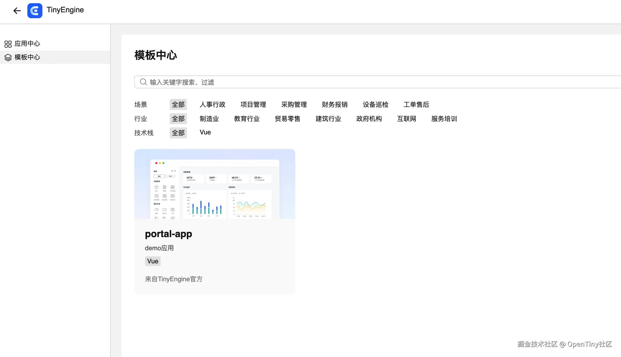This screenshot has width=621, height=357.
Task: Filter tech stack by Vue
Action: pyautogui.click(x=205, y=132)
